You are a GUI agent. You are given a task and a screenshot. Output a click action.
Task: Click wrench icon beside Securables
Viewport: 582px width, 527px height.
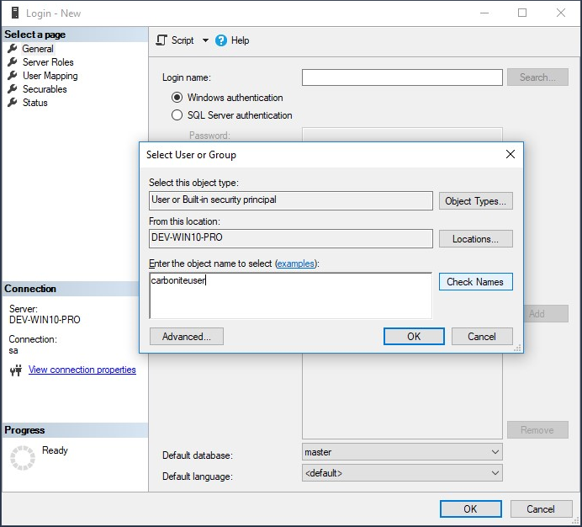[13, 89]
